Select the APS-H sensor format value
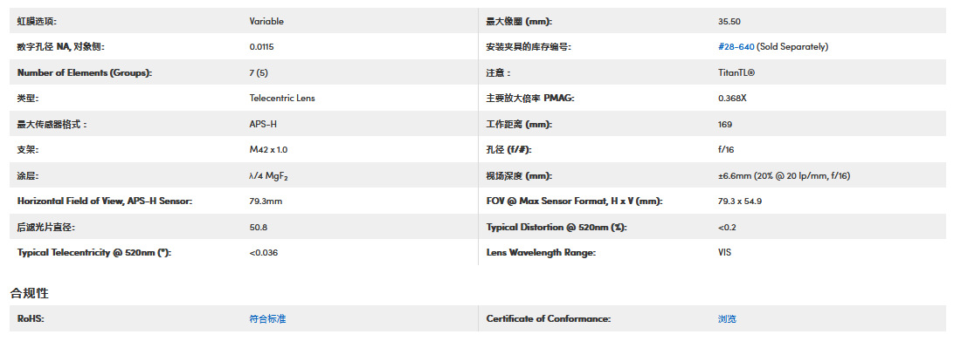Viewport: 954px width, 355px height. point(263,125)
